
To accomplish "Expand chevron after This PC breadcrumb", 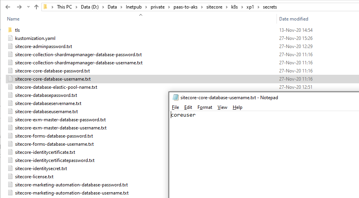I will tap(76, 7).
